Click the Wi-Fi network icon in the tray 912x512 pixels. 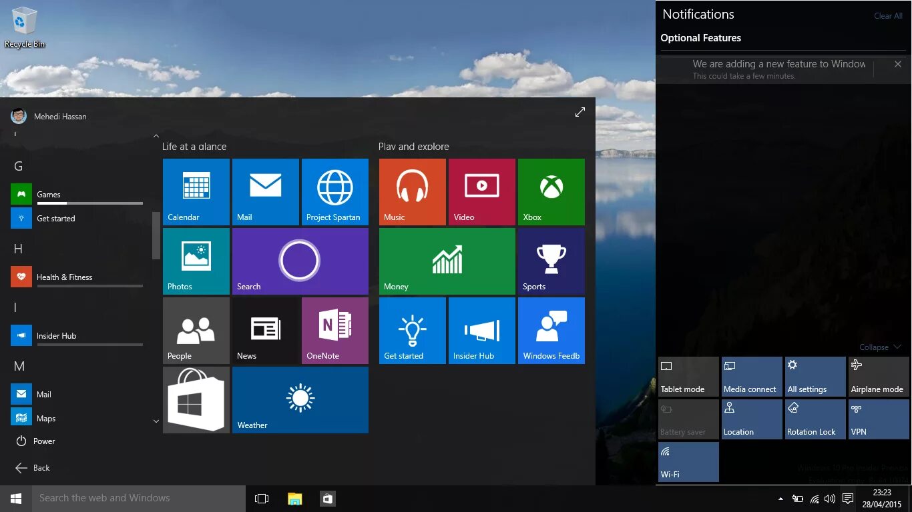(x=815, y=499)
